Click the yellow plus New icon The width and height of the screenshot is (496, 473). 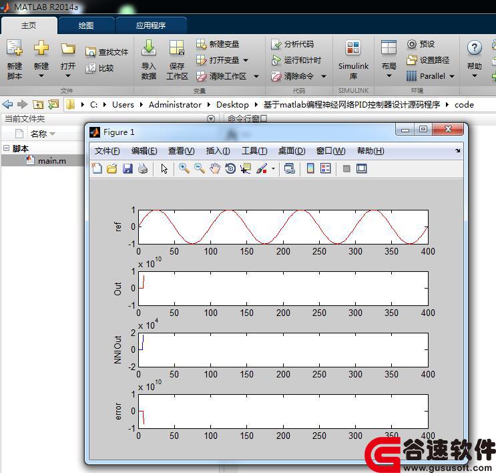41,48
